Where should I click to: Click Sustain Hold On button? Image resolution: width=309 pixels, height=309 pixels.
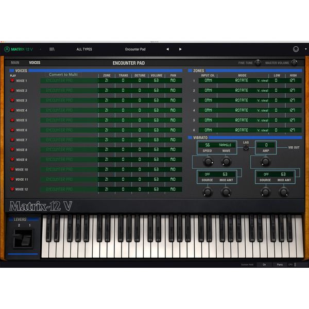pyautogui.click(x=264, y=265)
